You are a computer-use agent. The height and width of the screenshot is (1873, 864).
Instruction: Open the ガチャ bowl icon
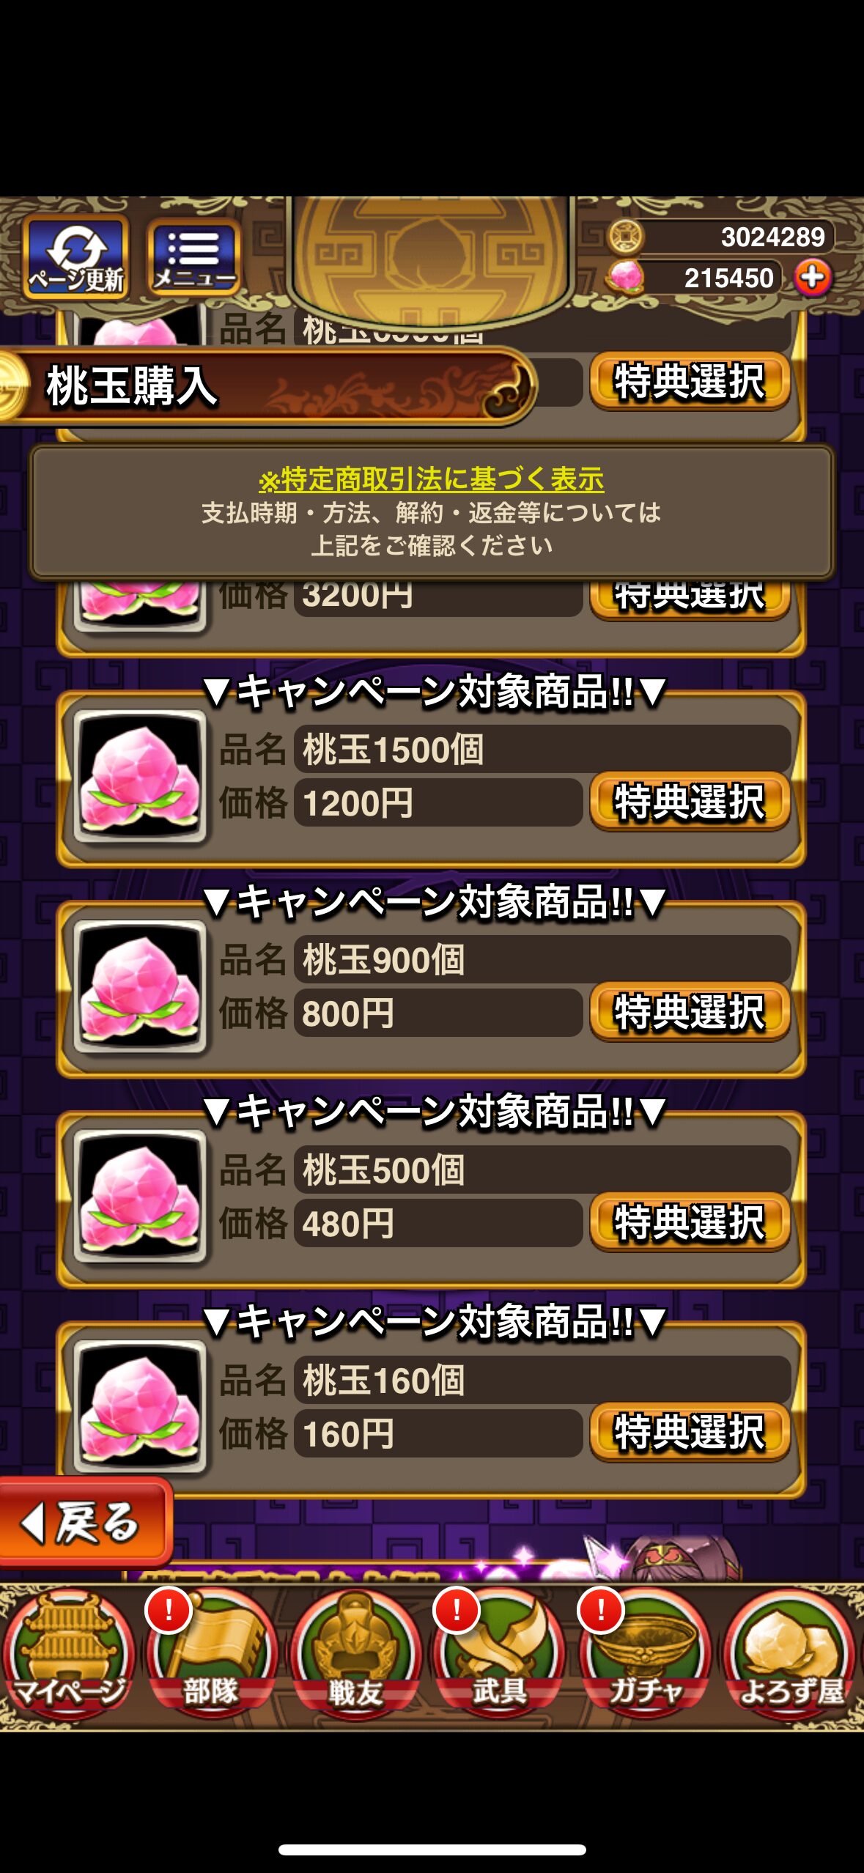tap(645, 1655)
